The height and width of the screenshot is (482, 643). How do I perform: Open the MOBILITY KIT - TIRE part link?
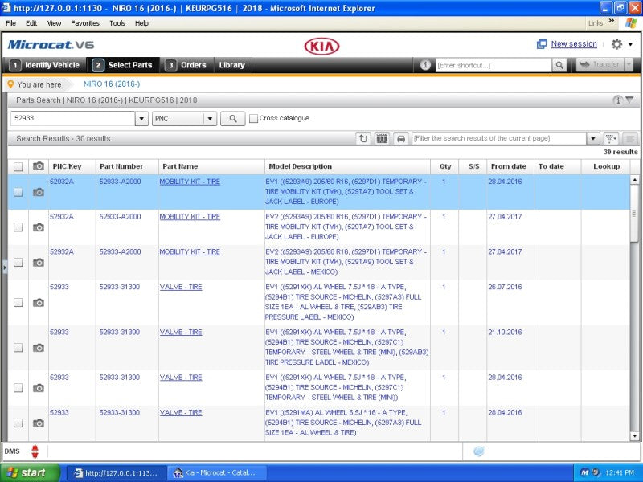(x=190, y=182)
